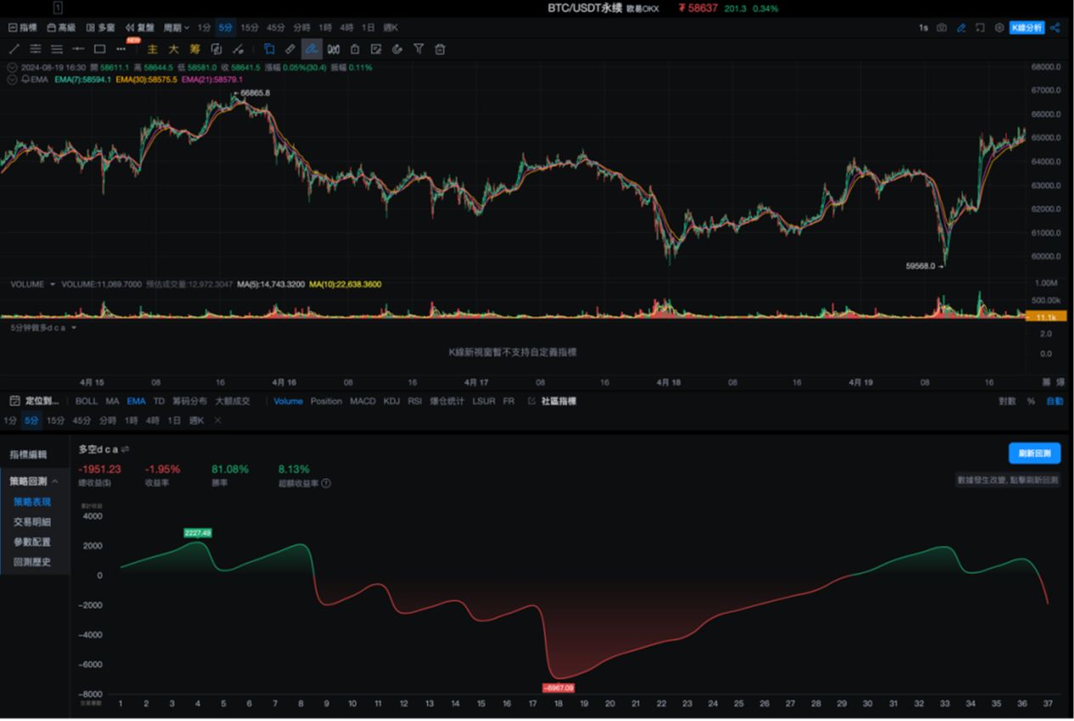This screenshot has width=1074, height=721.
Task: Take a chart screenshot with camera icon
Action: 942,28
